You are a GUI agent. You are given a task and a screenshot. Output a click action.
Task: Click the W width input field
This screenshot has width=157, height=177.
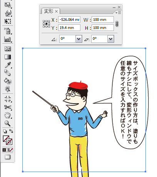103,20
